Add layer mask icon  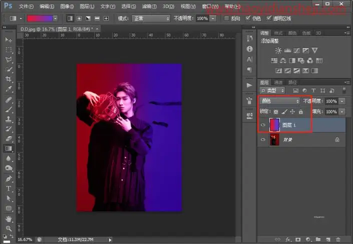coord(298,239)
